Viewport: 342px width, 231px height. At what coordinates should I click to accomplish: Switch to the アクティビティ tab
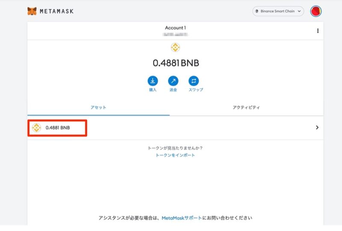pos(246,107)
